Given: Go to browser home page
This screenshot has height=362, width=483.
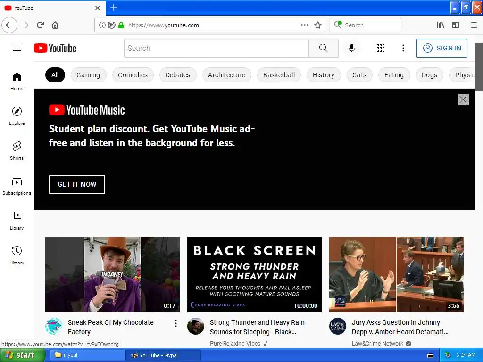Looking at the screenshot, I should click(55, 25).
